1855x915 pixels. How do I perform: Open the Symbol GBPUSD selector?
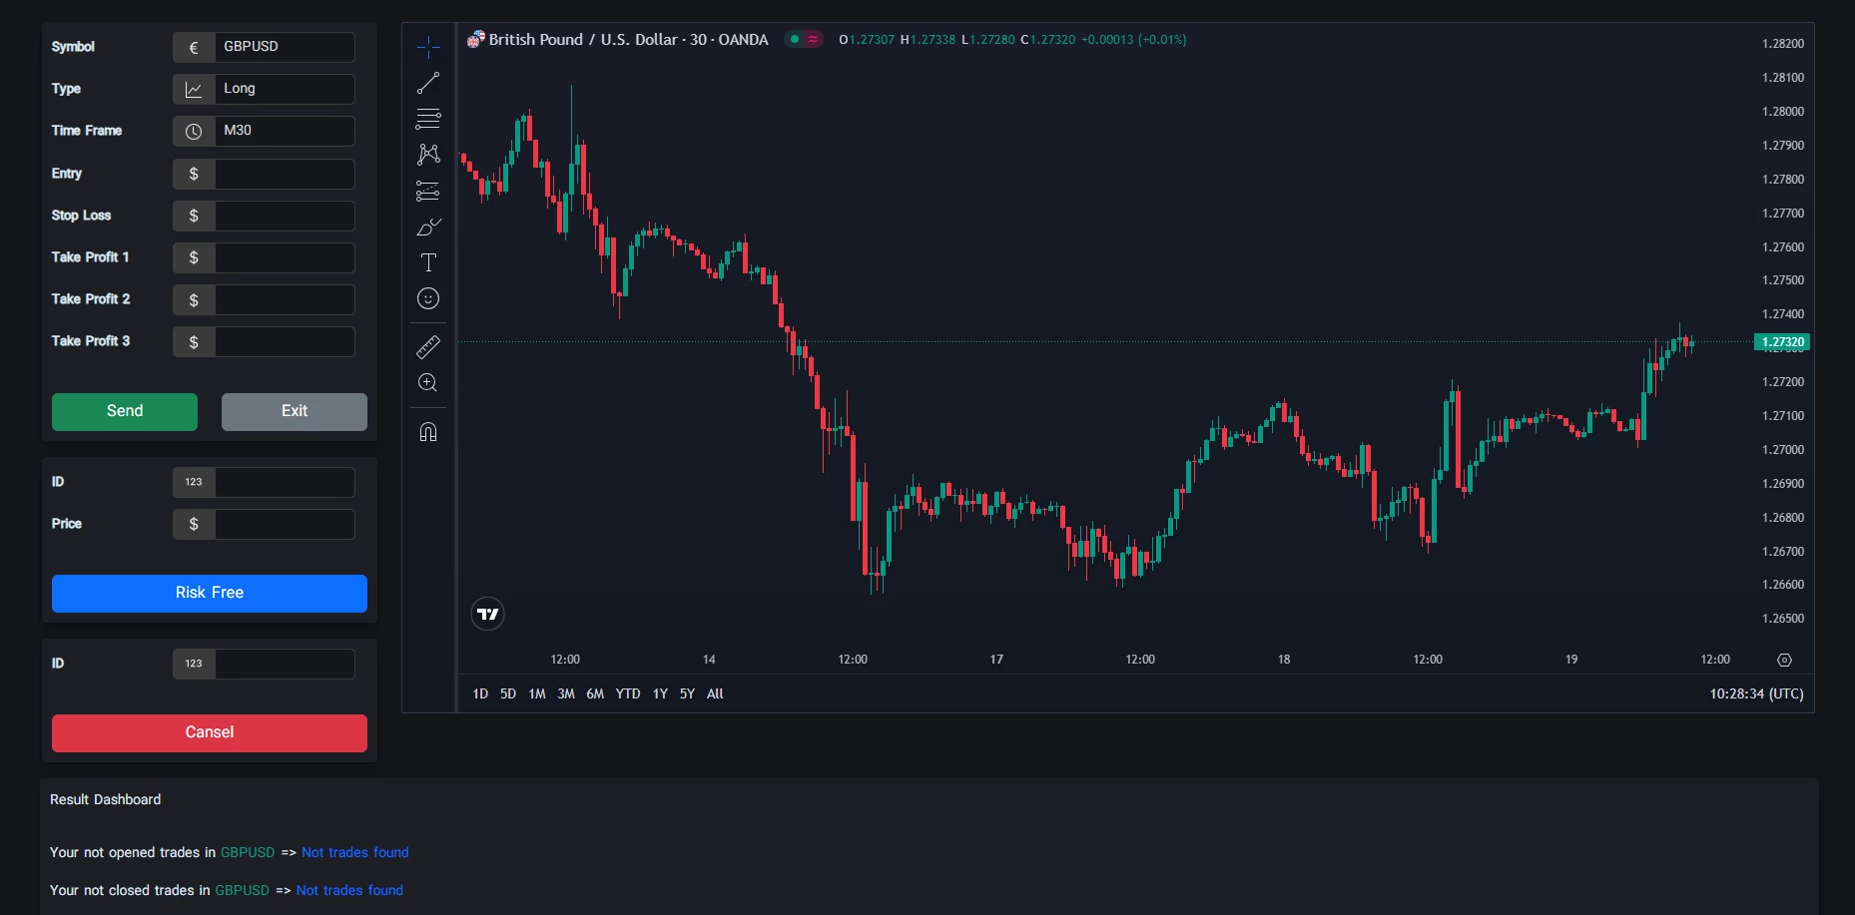tap(284, 47)
